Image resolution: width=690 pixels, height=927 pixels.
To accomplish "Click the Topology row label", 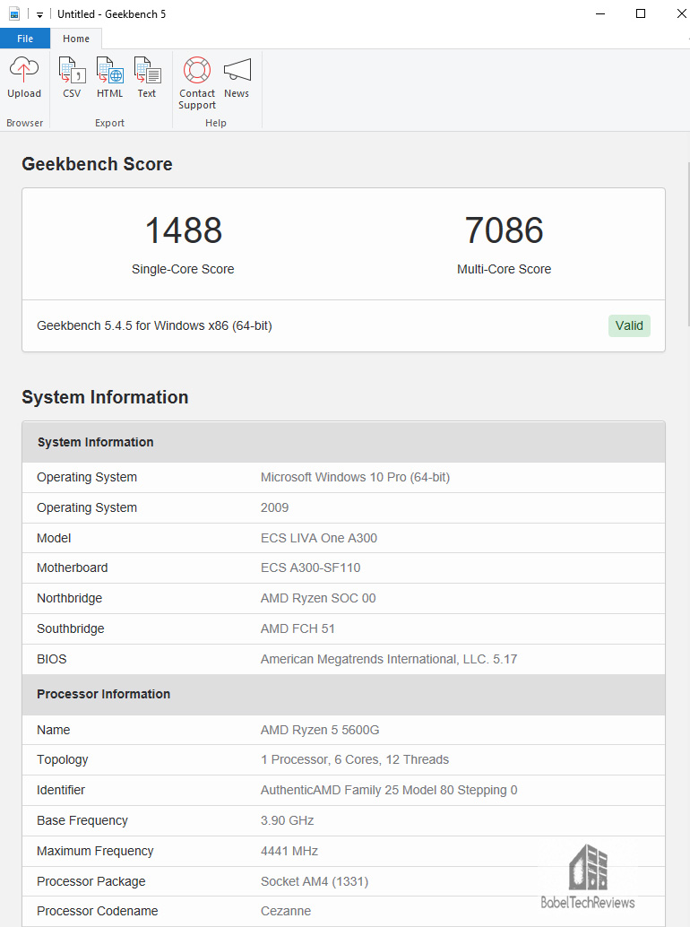I will click(x=62, y=759).
